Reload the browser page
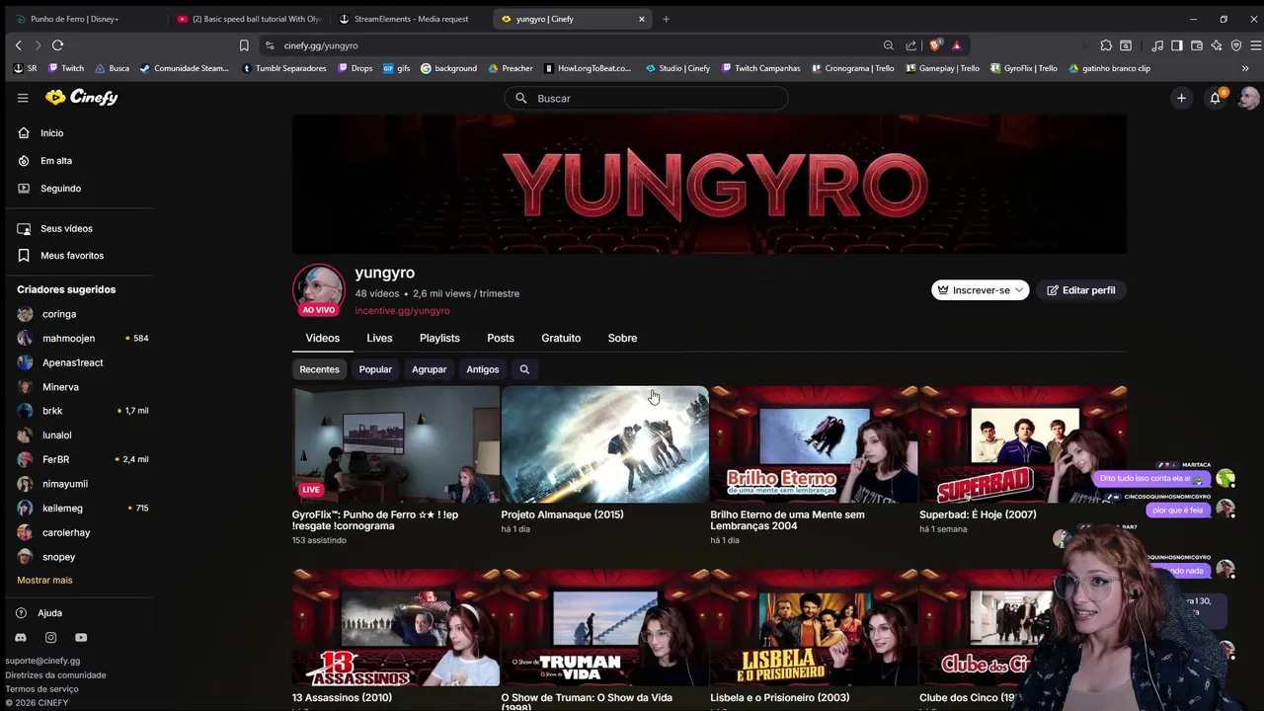 57,45
